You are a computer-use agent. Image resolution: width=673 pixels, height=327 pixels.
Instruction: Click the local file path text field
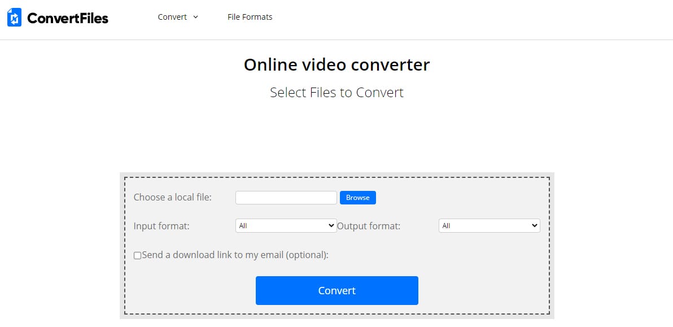pyautogui.click(x=286, y=198)
